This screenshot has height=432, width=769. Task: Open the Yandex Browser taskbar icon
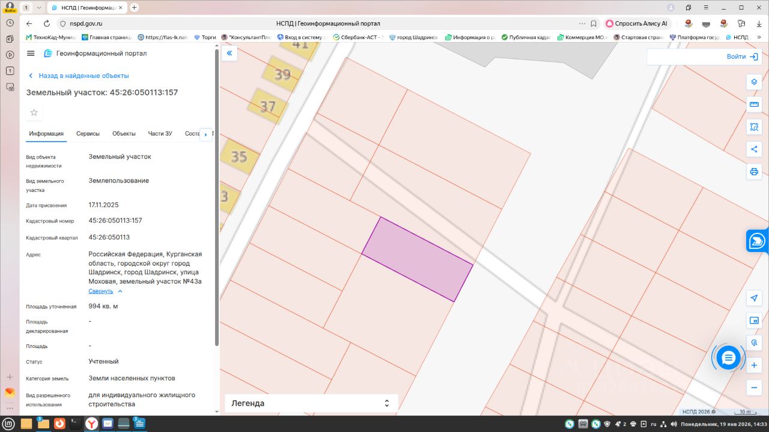click(91, 424)
